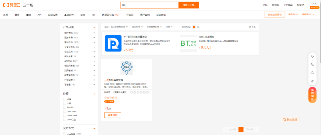Open the 云树SQL审核软件 product title
Viewport: 321px width, 135px height.
click(x=114, y=80)
